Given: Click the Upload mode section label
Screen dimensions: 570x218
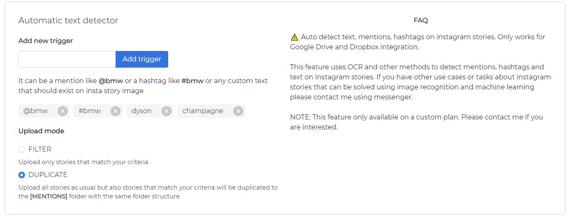Looking at the screenshot, I should tap(41, 131).
